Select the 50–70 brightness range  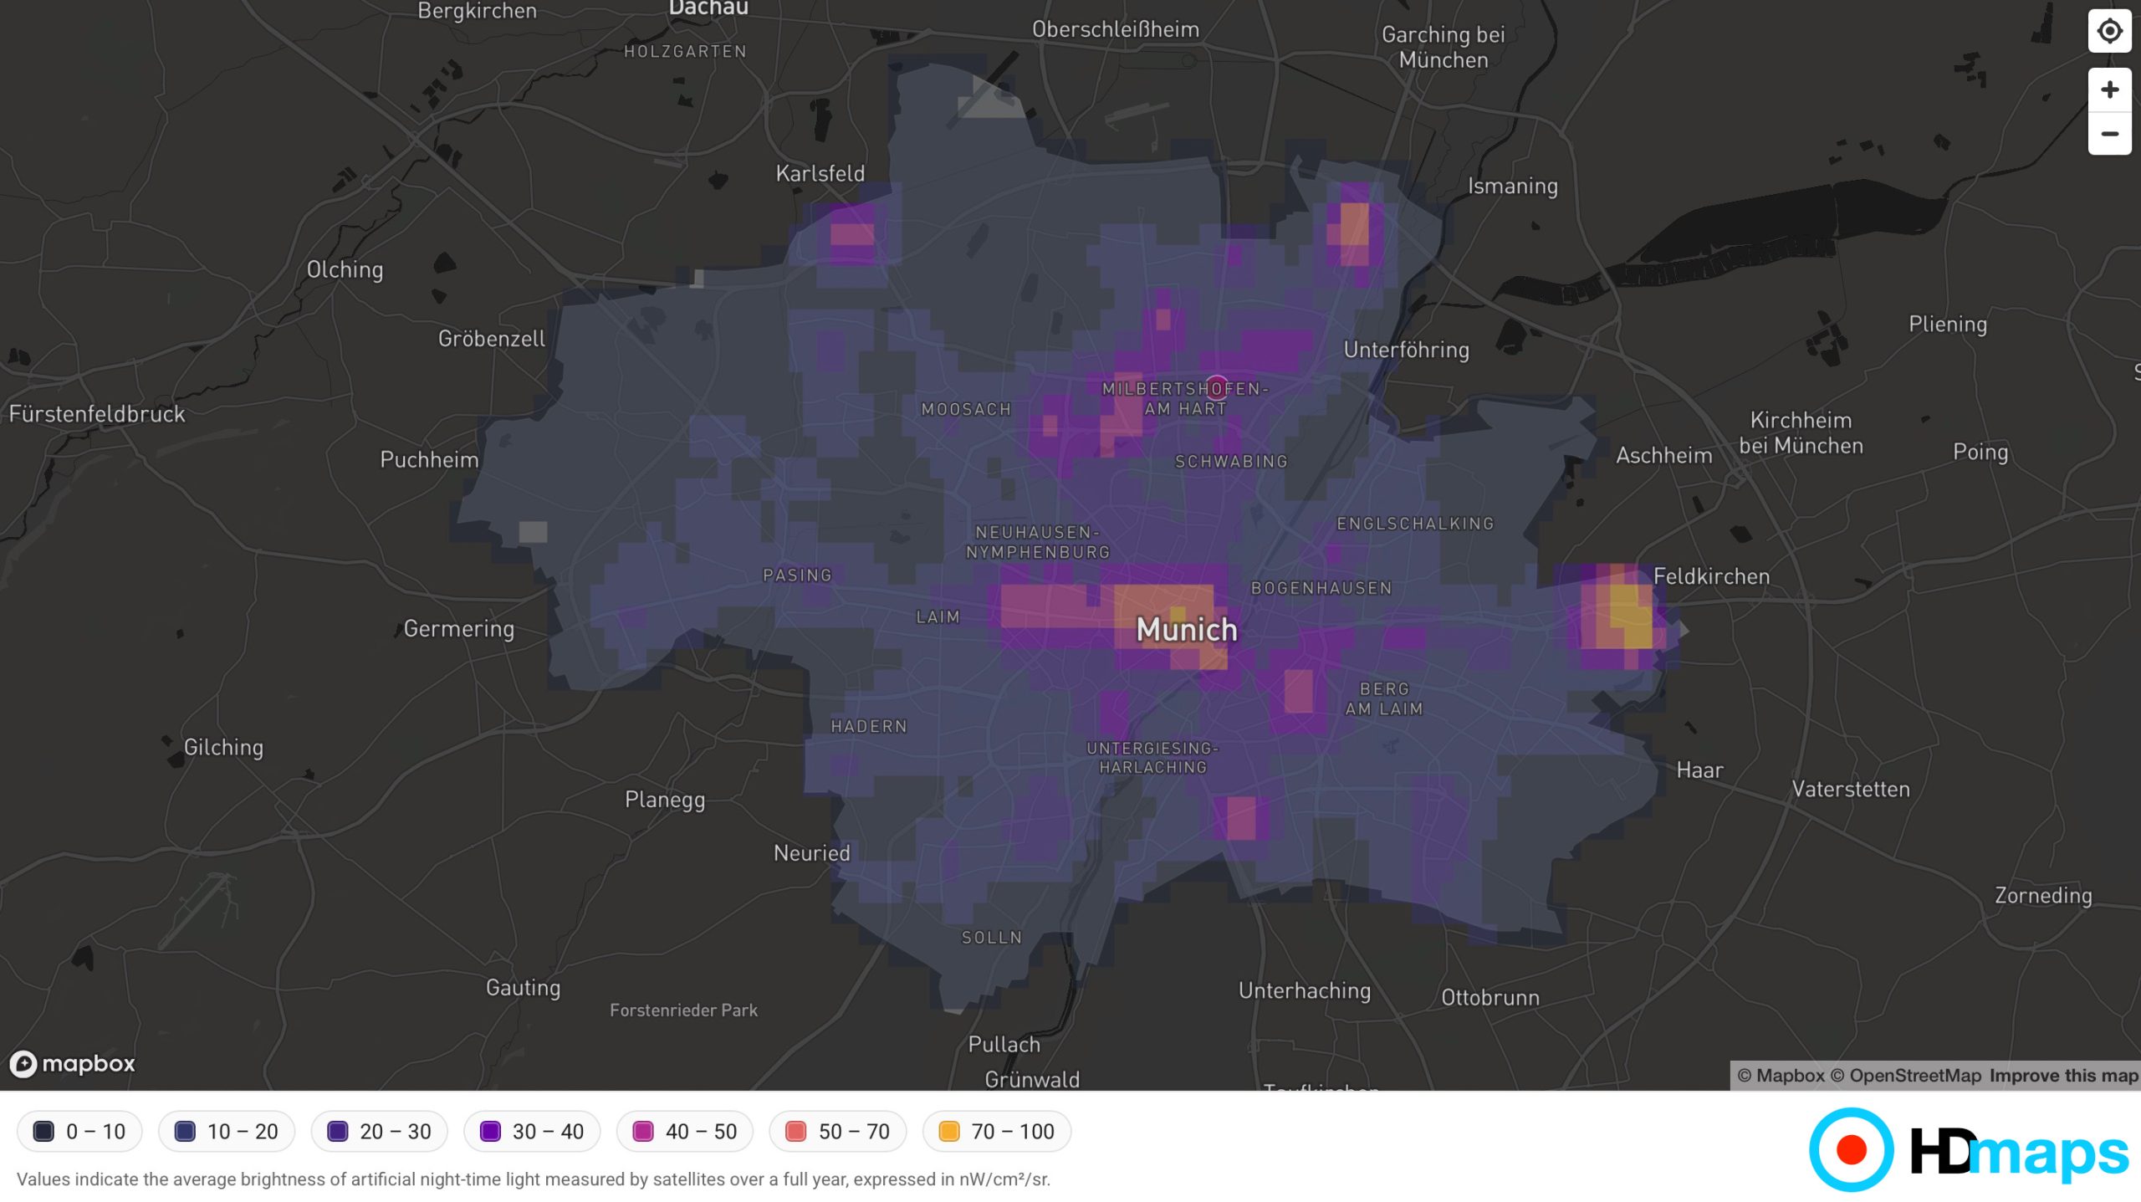click(x=836, y=1131)
